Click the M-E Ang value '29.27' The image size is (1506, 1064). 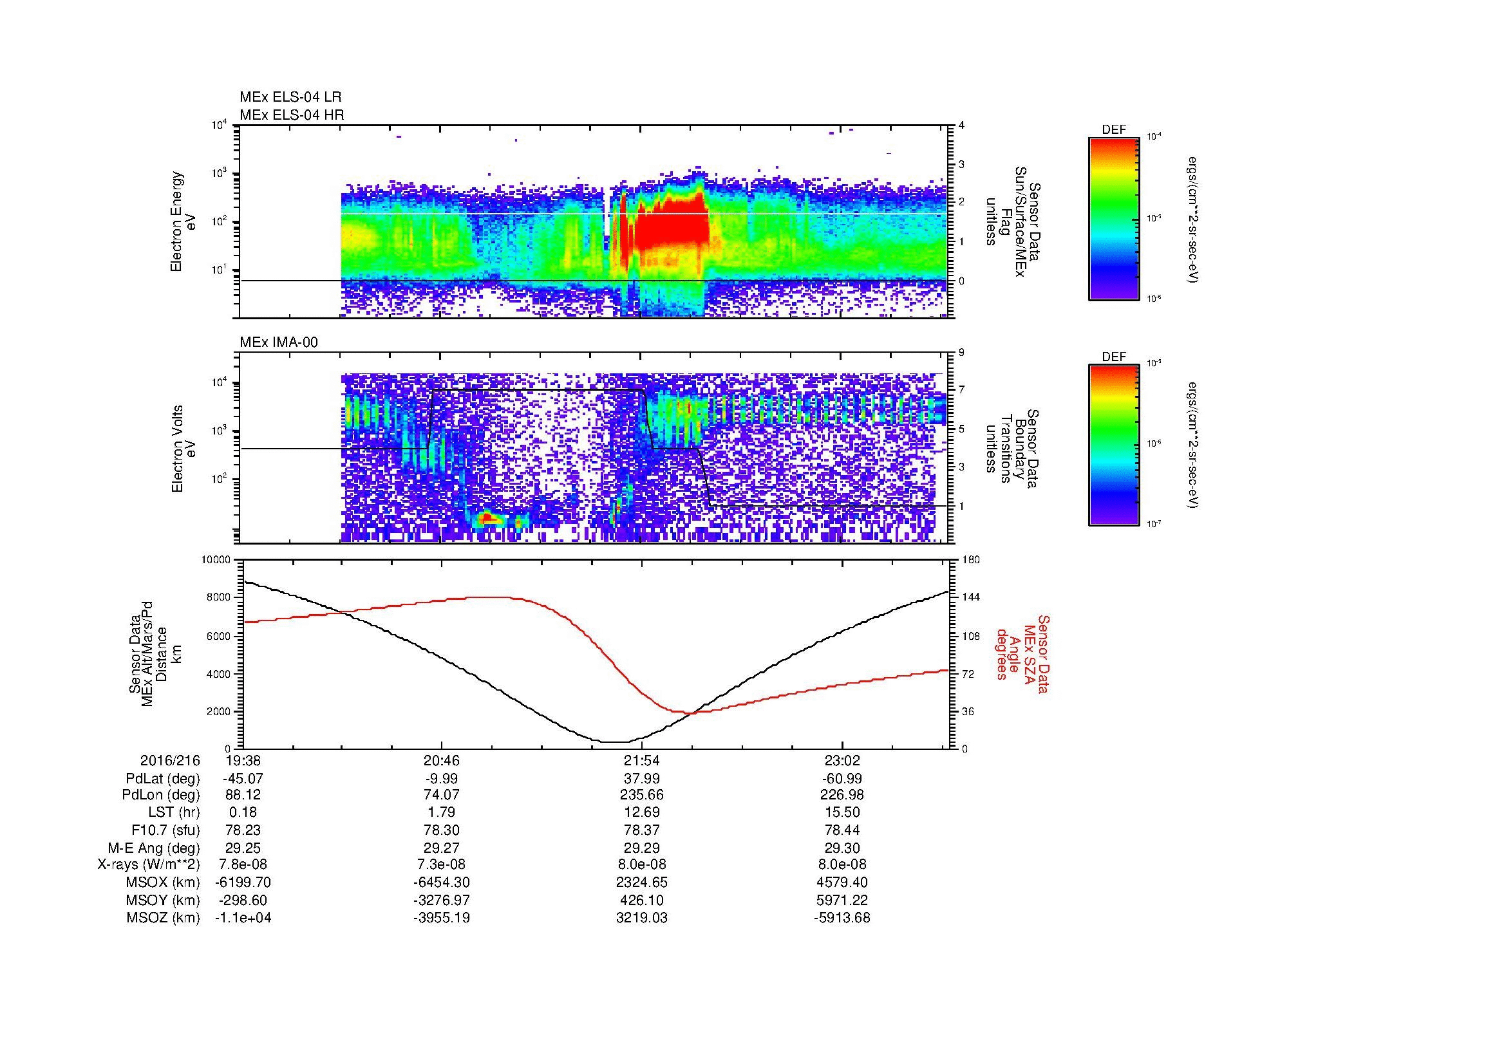[x=442, y=848]
